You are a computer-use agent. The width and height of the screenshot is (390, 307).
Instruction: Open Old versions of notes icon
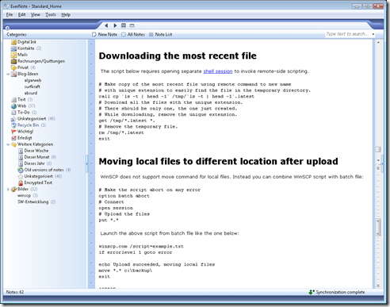(21, 170)
